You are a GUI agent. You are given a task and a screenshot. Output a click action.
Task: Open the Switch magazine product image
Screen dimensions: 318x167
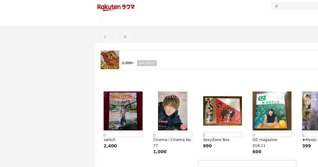click(123, 111)
